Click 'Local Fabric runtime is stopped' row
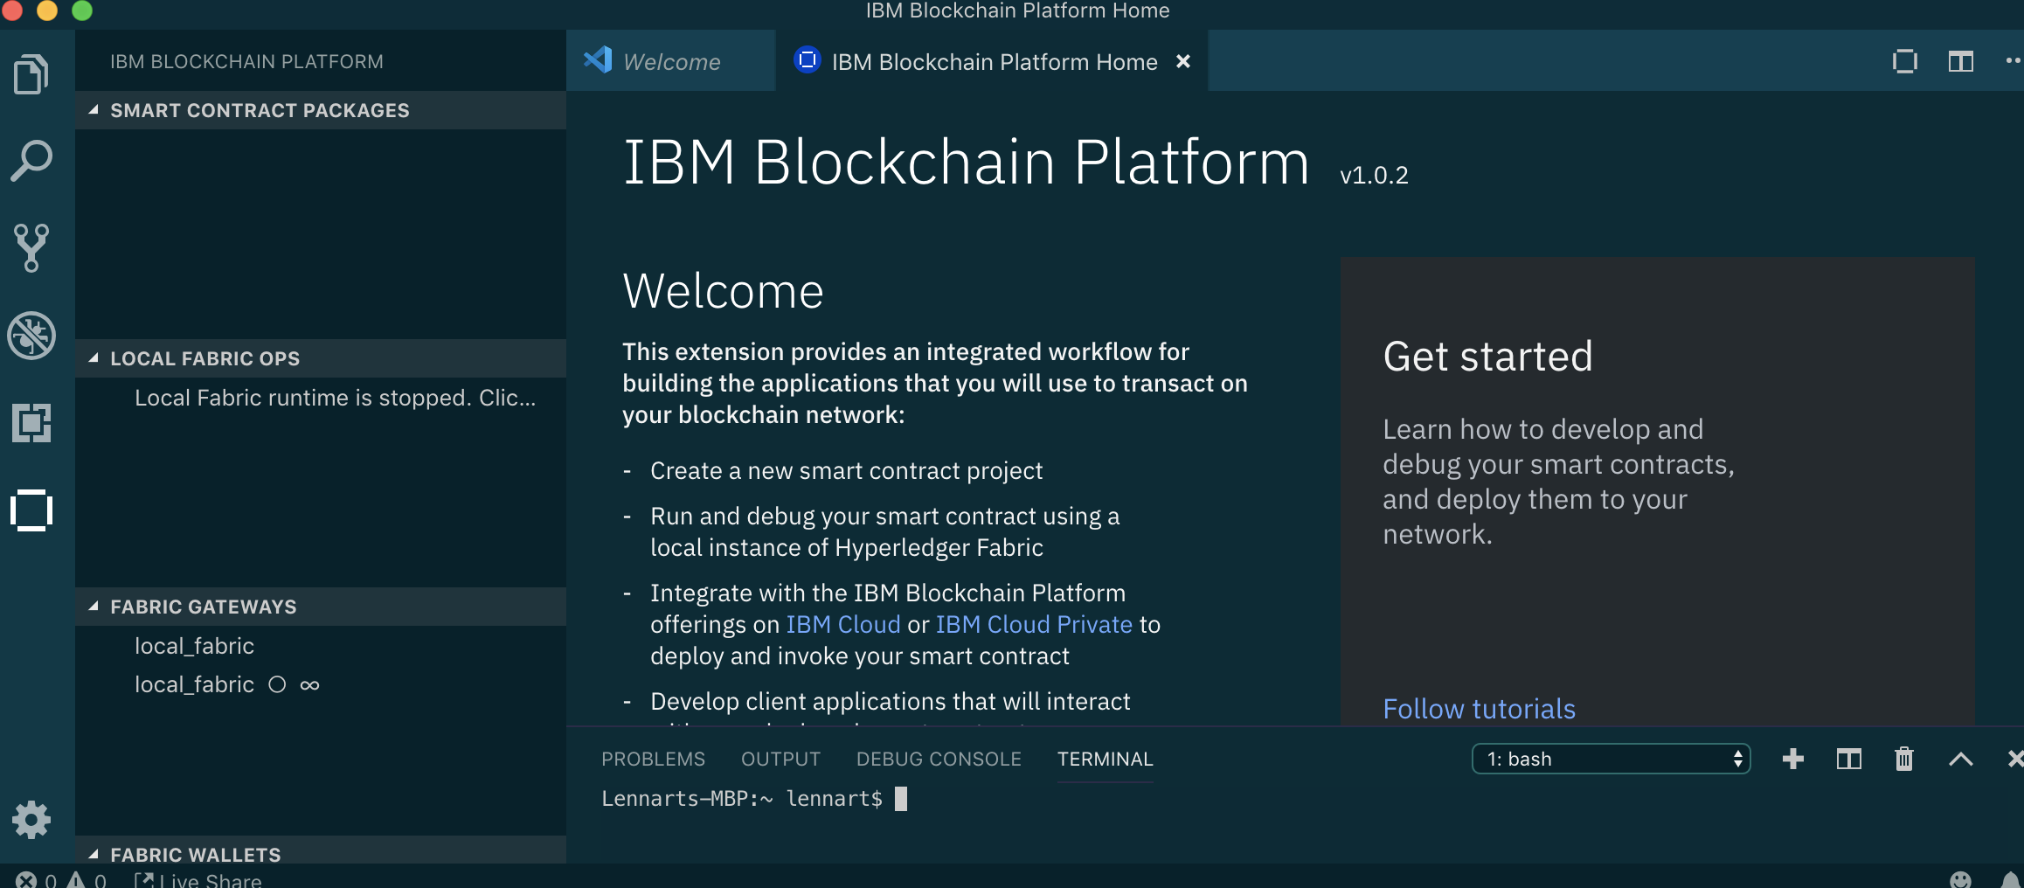The image size is (2024, 888). pyautogui.click(x=320, y=398)
